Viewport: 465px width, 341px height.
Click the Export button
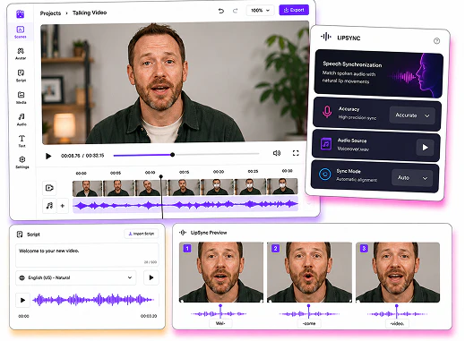click(x=294, y=10)
